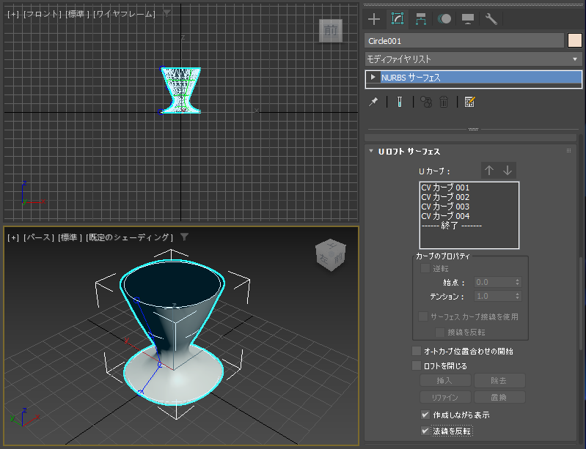Open the Display command panel tab
This screenshot has height=449, width=586.
tap(468, 19)
